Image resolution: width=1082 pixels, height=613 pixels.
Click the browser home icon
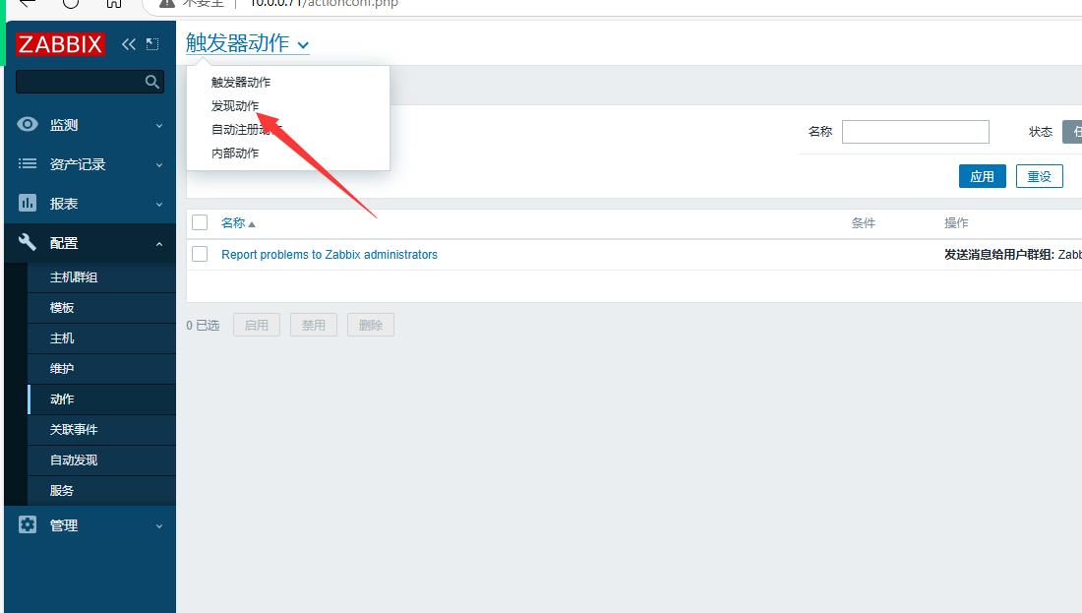tap(114, 4)
